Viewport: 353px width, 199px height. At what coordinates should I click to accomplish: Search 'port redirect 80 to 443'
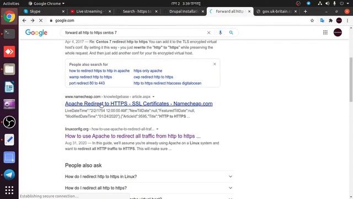coord(87,83)
